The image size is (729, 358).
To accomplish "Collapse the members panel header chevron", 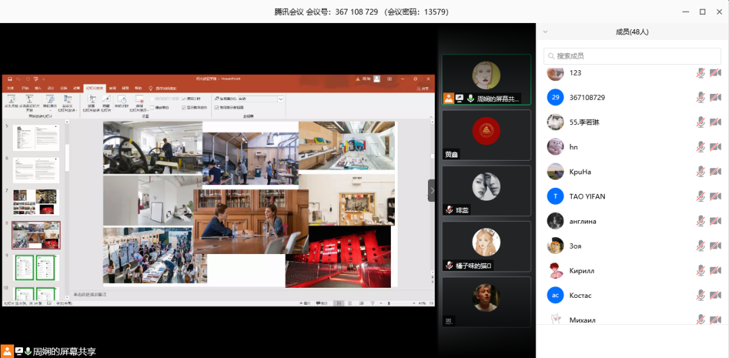I will pyautogui.click(x=545, y=32).
